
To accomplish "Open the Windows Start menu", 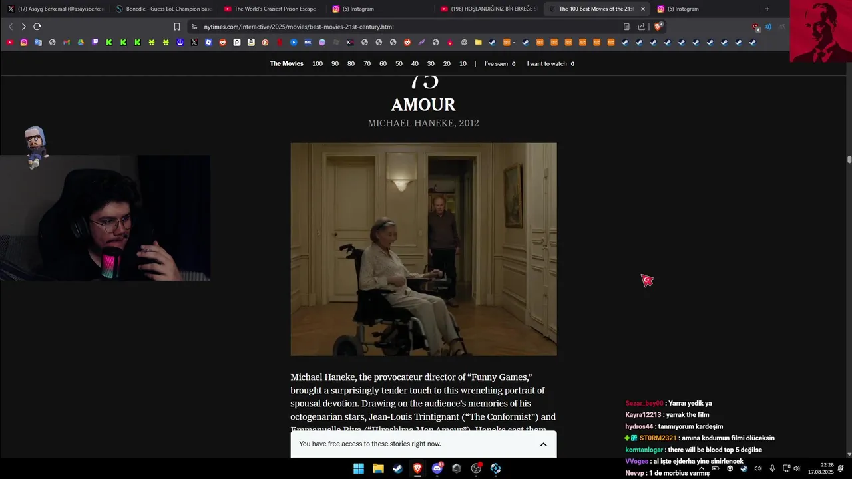I will click(x=359, y=468).
